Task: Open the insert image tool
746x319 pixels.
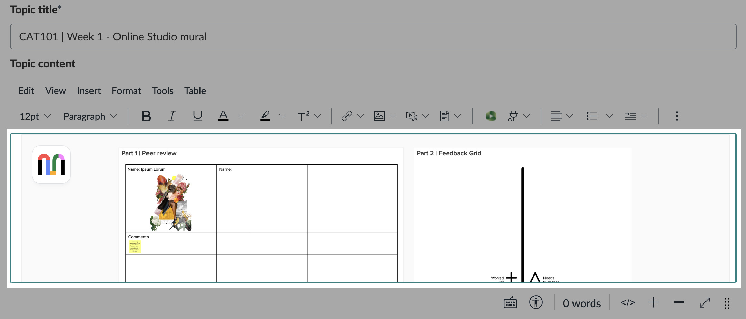Action: [379, 116]
